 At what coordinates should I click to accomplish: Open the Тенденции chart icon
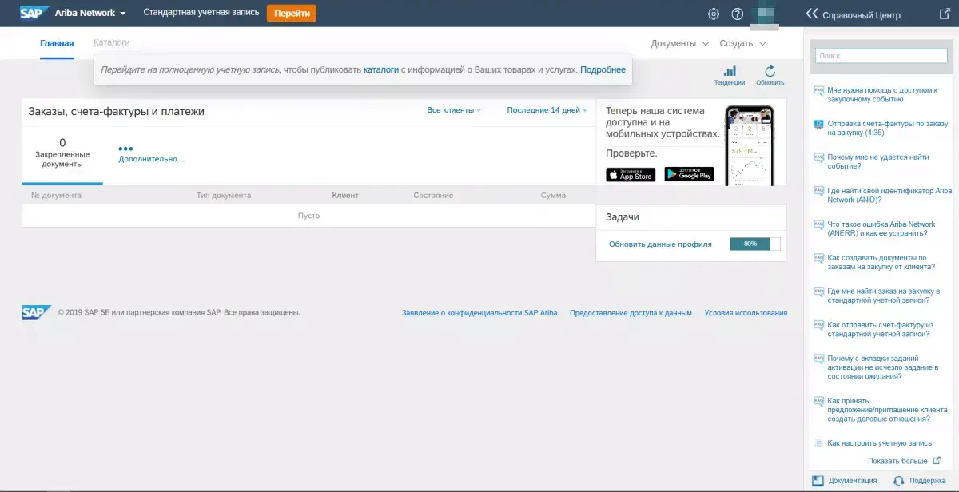point(730,71)
